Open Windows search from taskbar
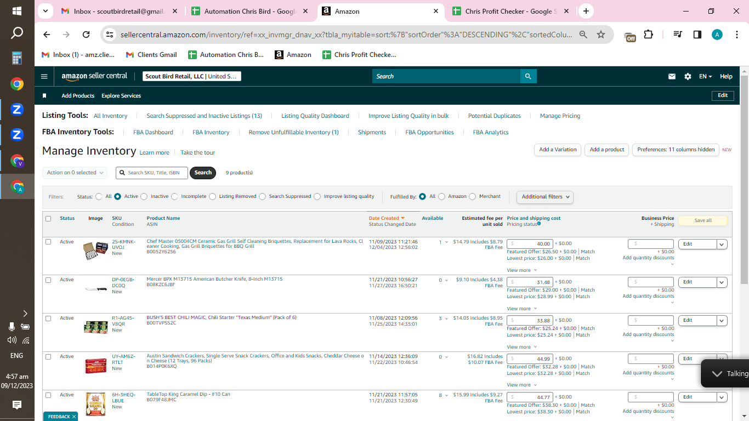 [x=17, y=33]
